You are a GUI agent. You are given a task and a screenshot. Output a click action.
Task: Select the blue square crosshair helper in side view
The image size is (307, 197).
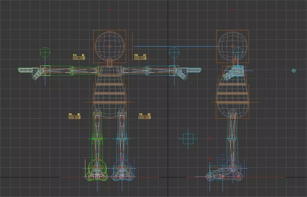(188, 139)
